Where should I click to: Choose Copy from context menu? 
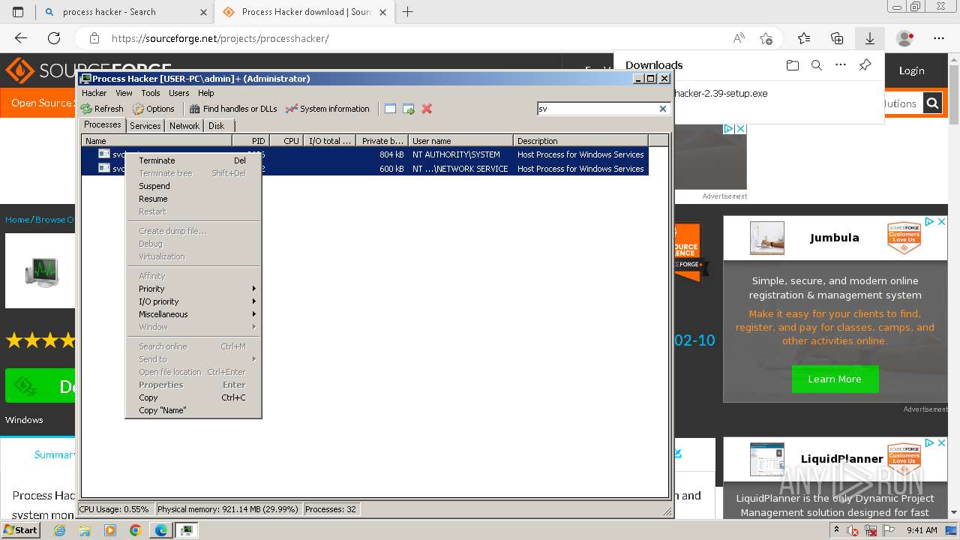[193, 397]
